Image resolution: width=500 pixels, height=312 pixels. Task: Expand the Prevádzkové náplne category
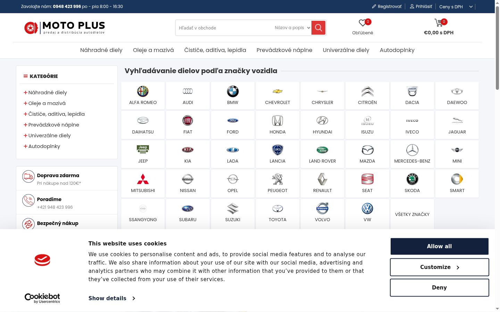pos(25,125)
